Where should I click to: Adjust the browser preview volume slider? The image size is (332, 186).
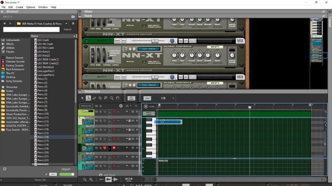[67, 175]
